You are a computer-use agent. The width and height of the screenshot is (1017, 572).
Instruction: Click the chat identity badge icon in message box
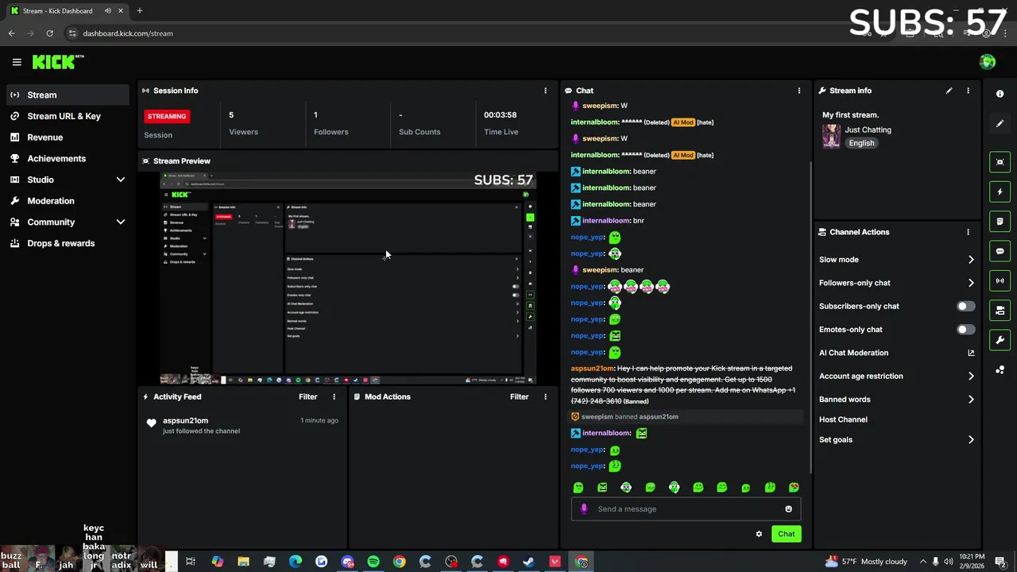[584, 509]
